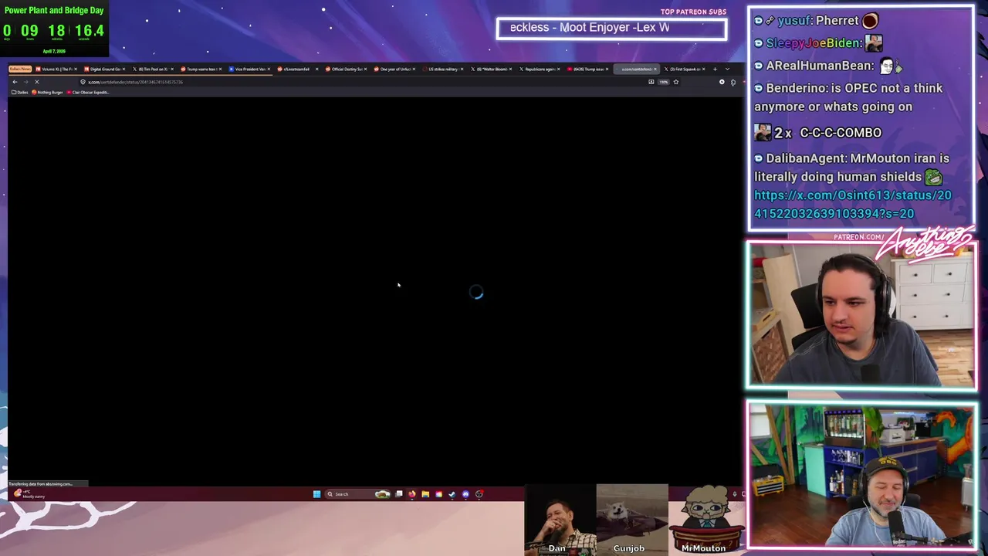Switch to the One year of Unfuck tab
The width and height of the screenshot is (988, 556).
[x=394, y=69]
